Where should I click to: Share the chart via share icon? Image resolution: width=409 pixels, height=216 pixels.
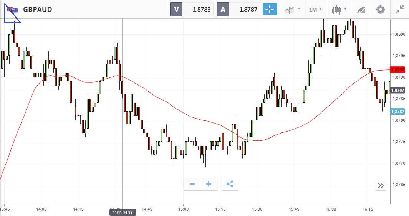[x=230, y=184]
